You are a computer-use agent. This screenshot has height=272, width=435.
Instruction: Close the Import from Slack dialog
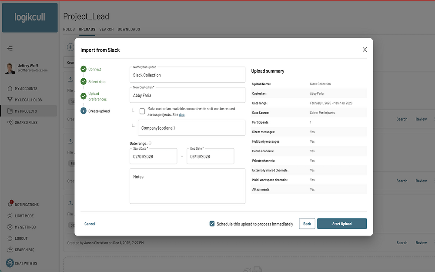(x=365, y=50)
